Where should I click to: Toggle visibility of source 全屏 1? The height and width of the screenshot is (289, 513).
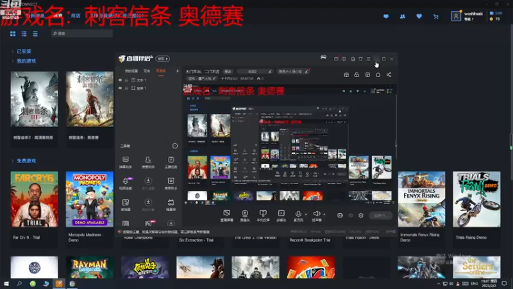(x=120, y=88)
